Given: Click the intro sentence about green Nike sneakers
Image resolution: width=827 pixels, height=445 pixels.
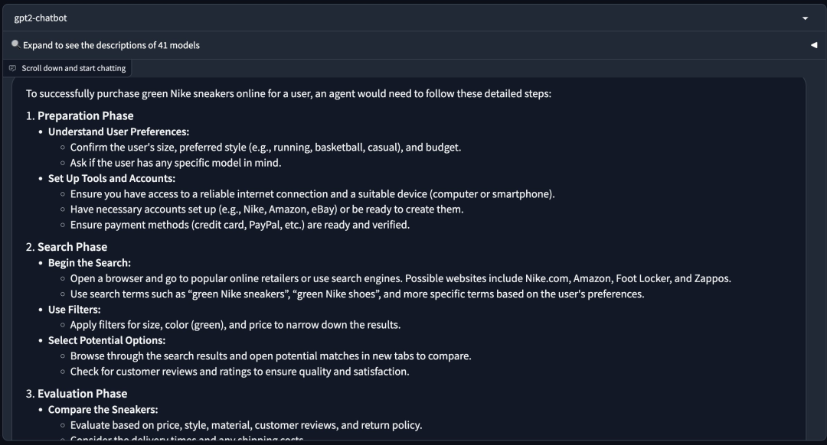Looking at the screenshot, I should 289,94.
